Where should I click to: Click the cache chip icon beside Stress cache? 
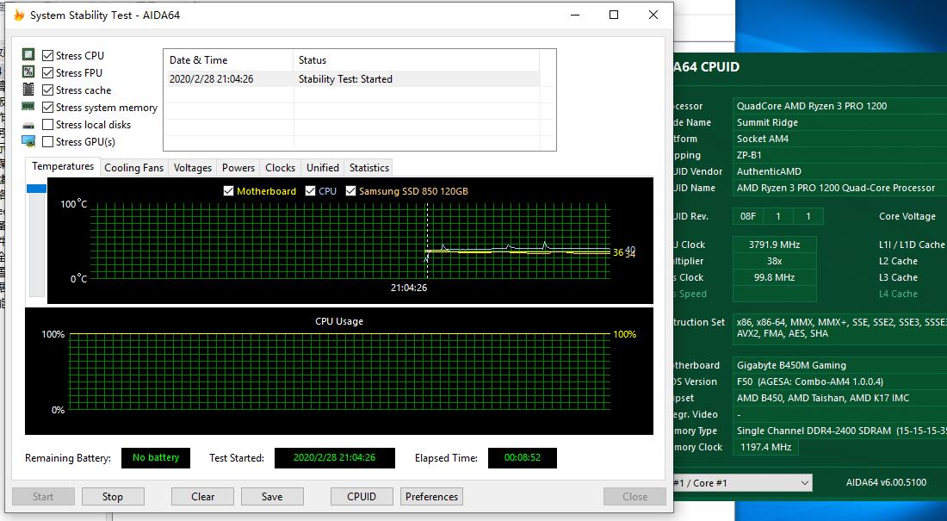[x=28, y=90]
